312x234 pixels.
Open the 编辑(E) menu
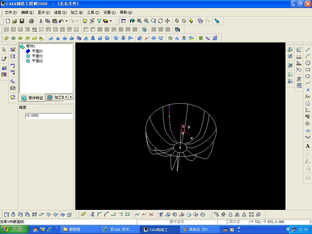tap(27, 12)
